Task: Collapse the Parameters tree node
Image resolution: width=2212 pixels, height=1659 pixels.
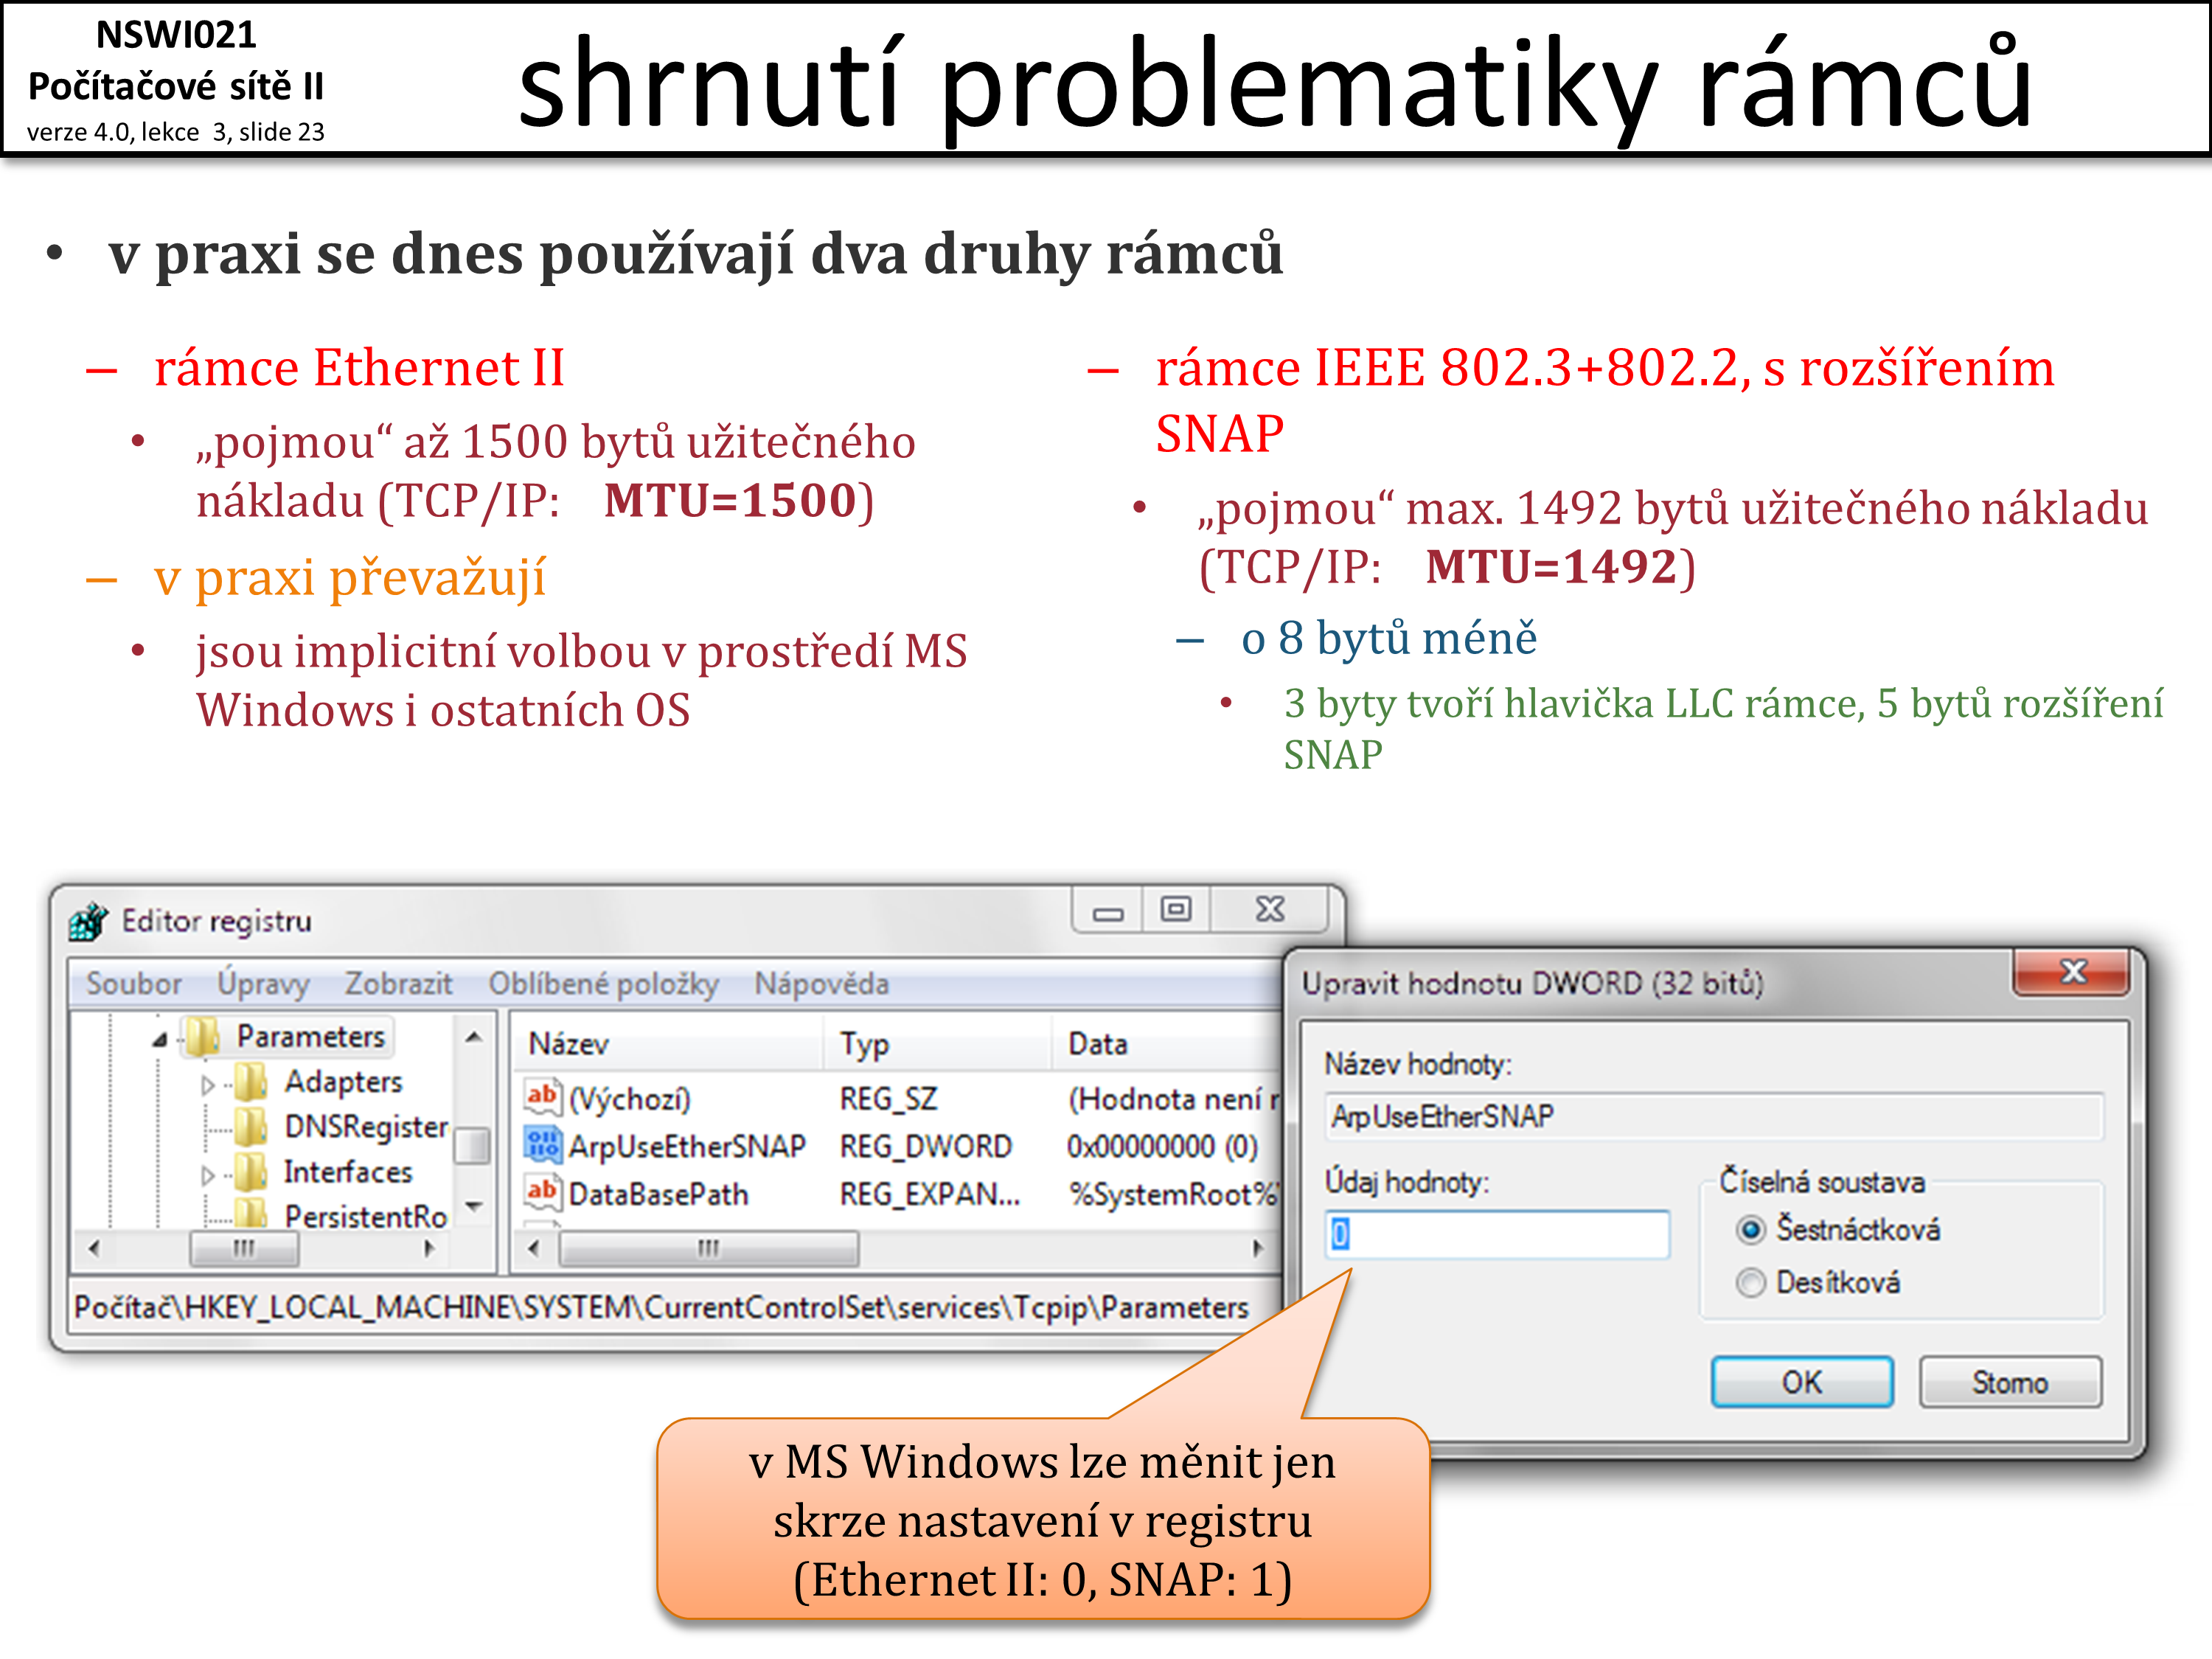Action: click(x=160, y=1040)
